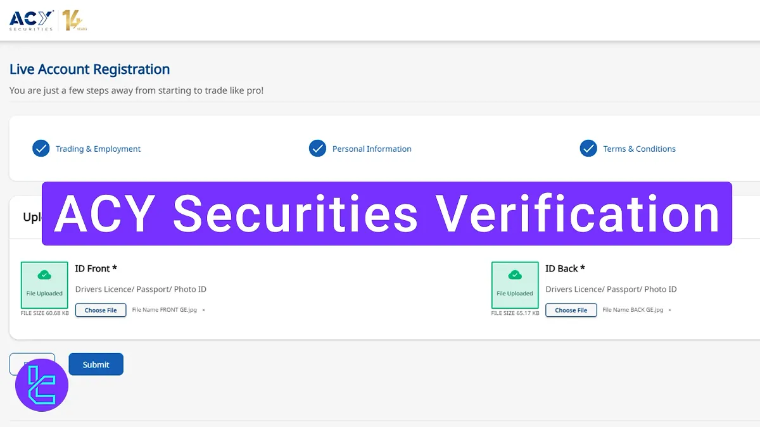Click the ID Back File Uploaded thumbnail

click(514, 285)
